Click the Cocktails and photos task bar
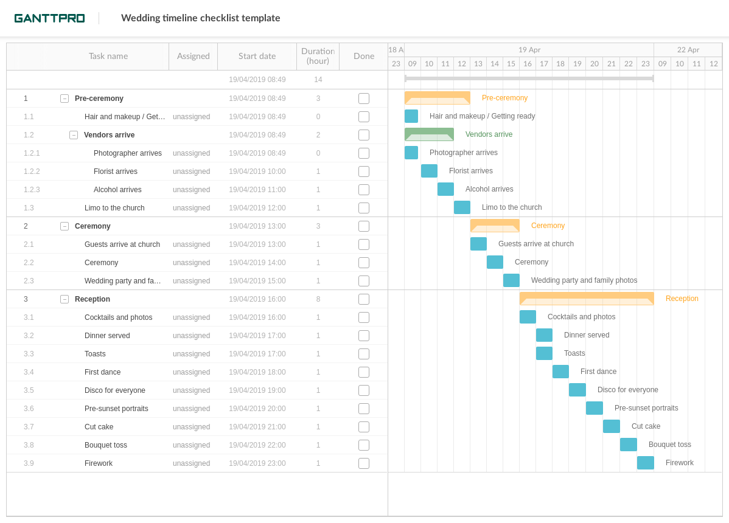The height and width of the screenshot is (523, 729). point(528,317)
